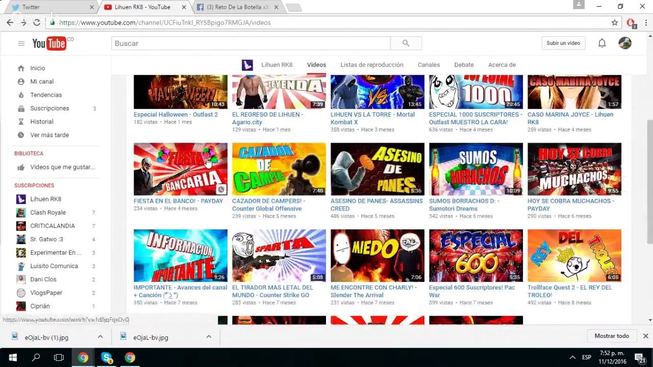Click the Historial hourglass icon

(x=21, y=122)
